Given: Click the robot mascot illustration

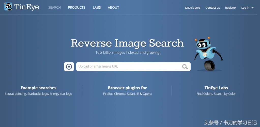Looking at the screenshot, I should [x=208, y=54].
